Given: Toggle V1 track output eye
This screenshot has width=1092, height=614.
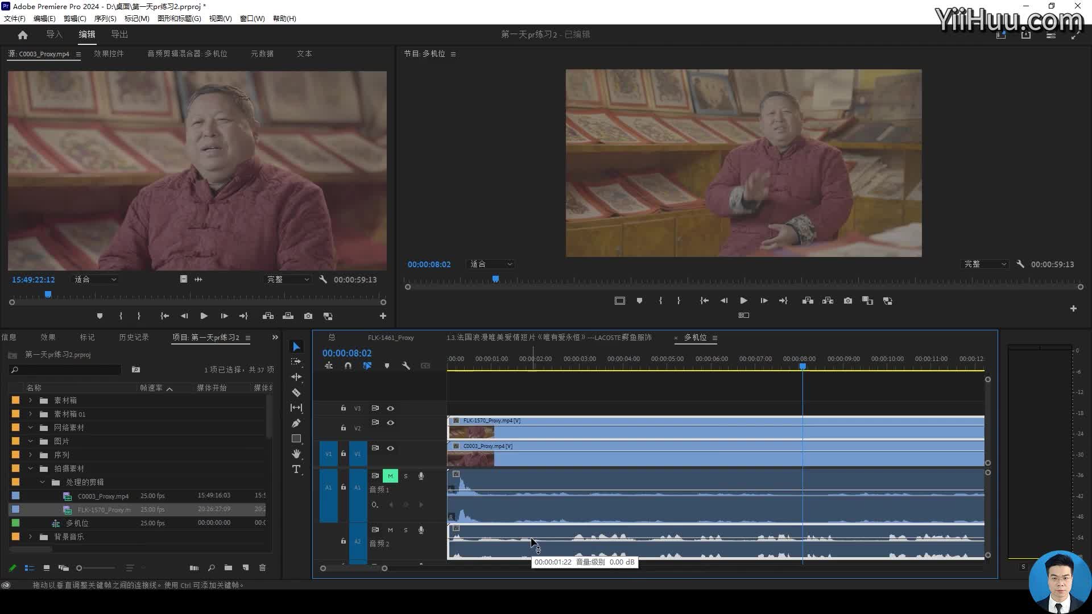Looking at the screenshot, I should pyautogui.click(x=390, y=449).
